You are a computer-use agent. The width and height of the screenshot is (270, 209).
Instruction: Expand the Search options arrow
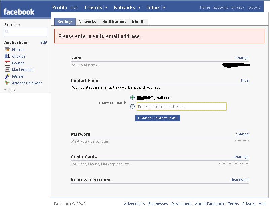click(x=19, y=25)
